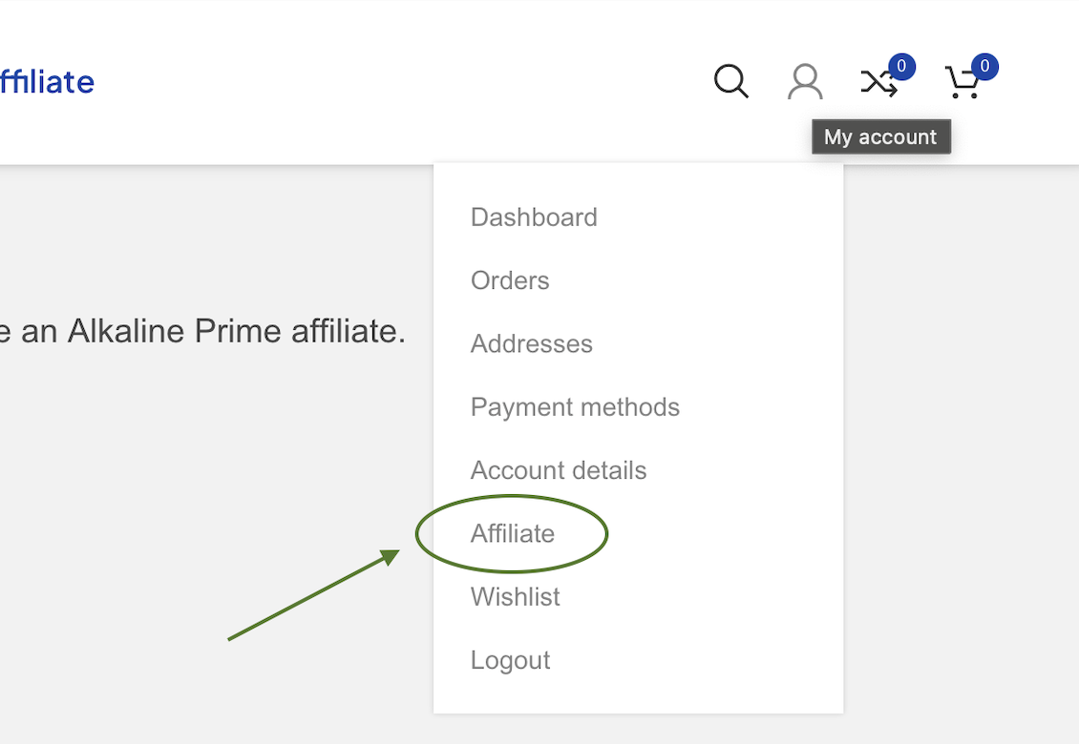
Task: Go to Addresses in account menu
Action: tap(531, 344)
